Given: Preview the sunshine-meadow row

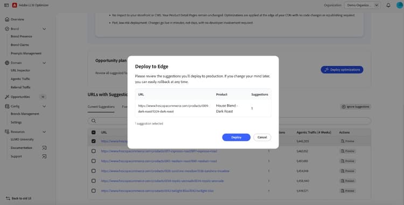Looking at the screenshot, I should (347, 171).
